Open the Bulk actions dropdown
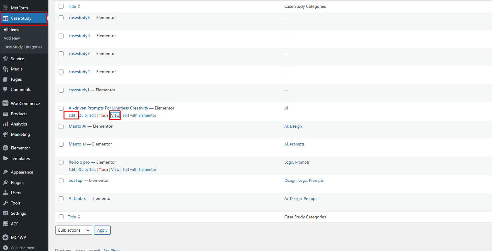This screenshot has width=492, height=251. coord(73,230)
